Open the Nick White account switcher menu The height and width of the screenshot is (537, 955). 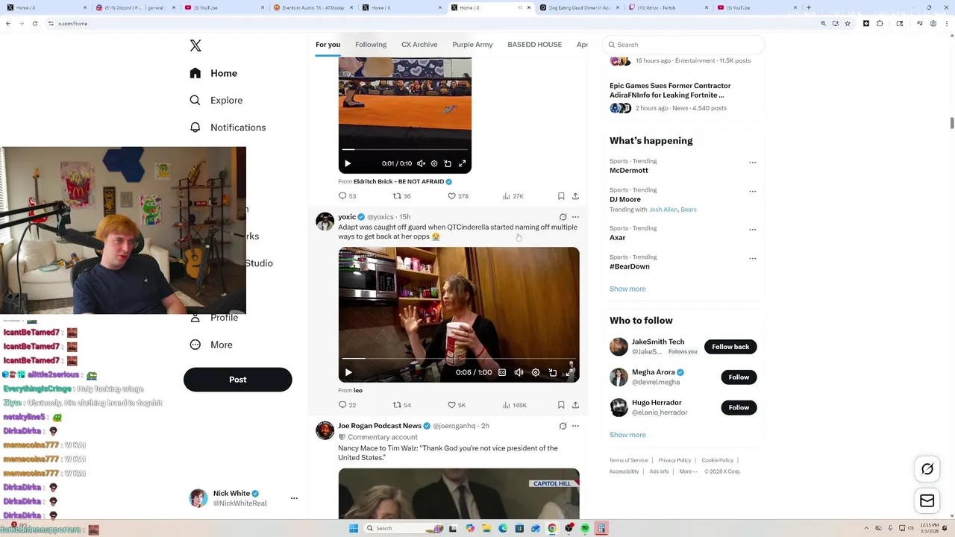pyautogui.click(x=294, y=498)
